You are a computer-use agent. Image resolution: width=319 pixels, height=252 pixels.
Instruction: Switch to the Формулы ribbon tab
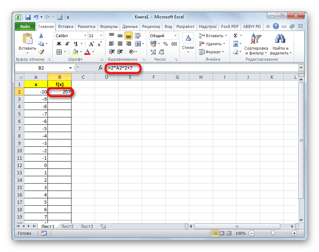108,26
